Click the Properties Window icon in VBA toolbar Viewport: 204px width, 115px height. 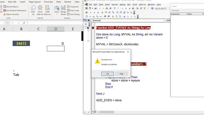pyautogui.click(x=141, y=8)
